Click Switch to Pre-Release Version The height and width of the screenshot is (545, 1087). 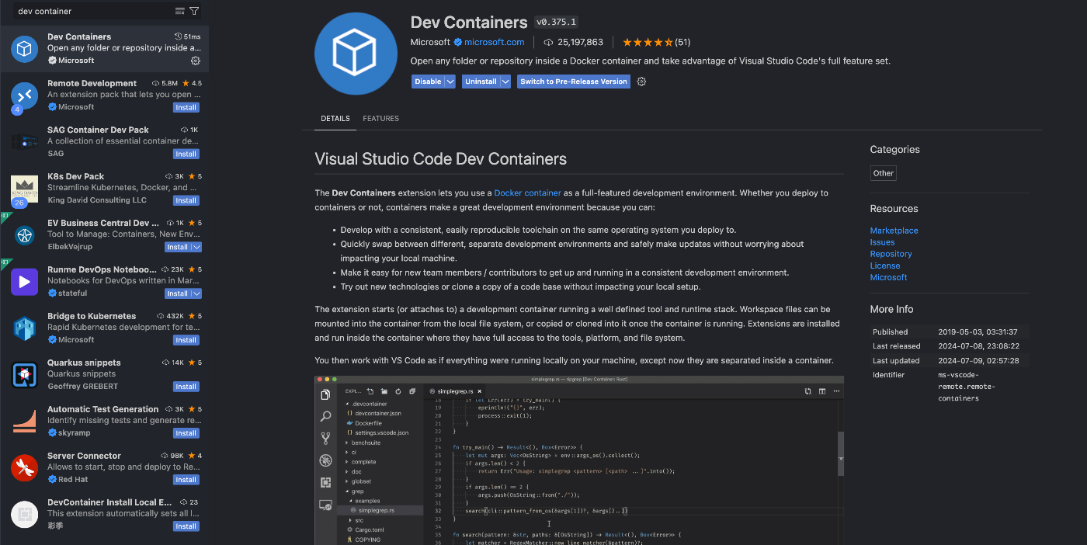574,82
